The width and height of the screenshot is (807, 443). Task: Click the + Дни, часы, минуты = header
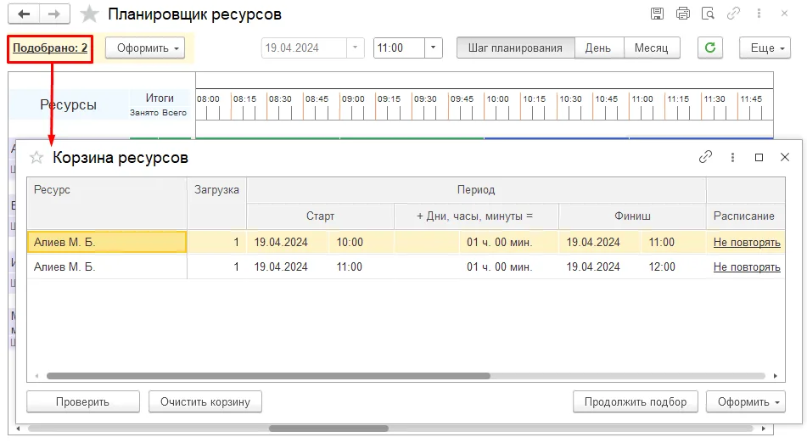(474, 216)
